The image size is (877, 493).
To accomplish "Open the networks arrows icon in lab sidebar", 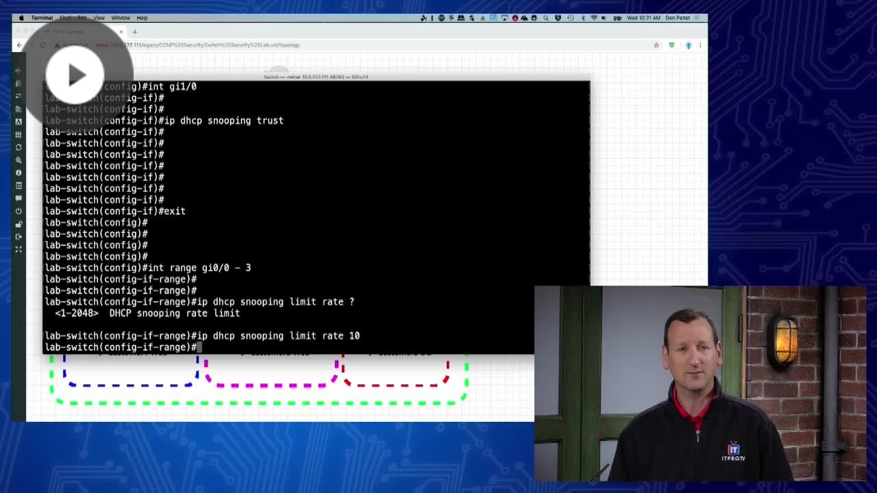I will pos(18,96).
